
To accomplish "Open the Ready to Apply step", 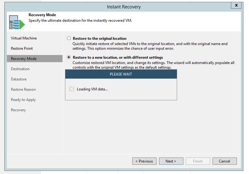I will (23, 100).
